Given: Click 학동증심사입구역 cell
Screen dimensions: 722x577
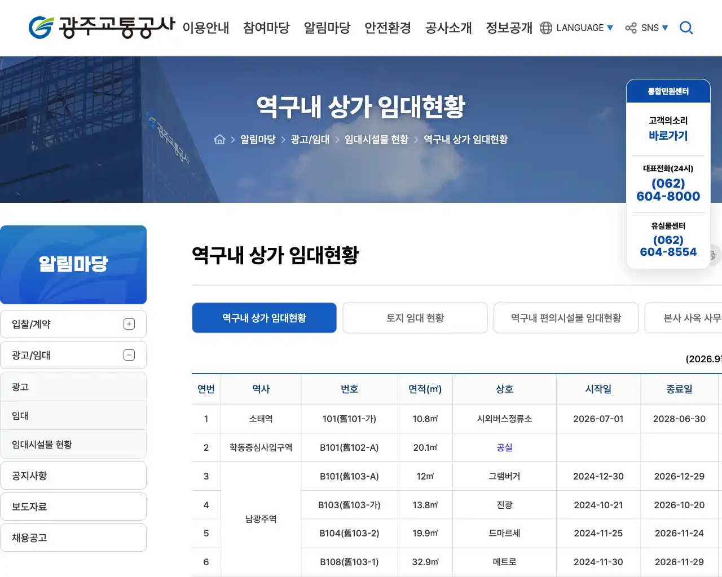Looking at the screenshot, I should coord(261,447).
